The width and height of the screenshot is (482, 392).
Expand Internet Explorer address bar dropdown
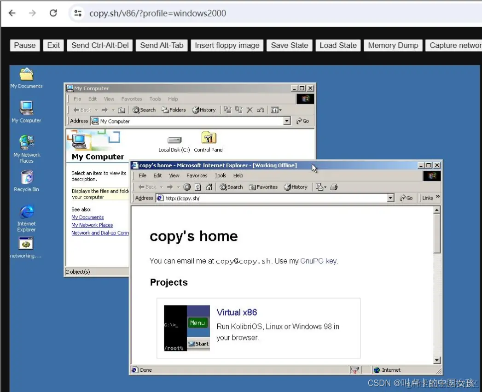click(x=390, y=198)
